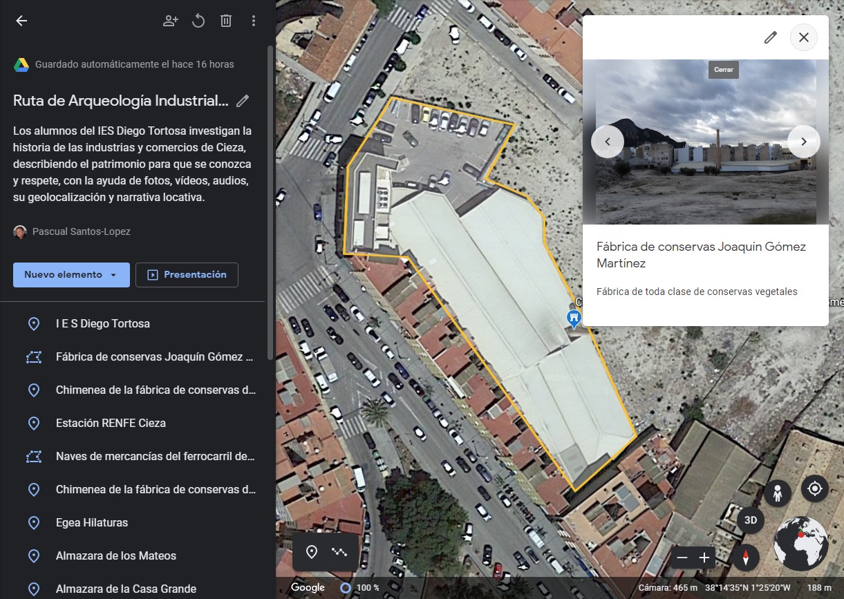Delete project using trash icon
Screen dimensions: 844x599
point(226,21)
